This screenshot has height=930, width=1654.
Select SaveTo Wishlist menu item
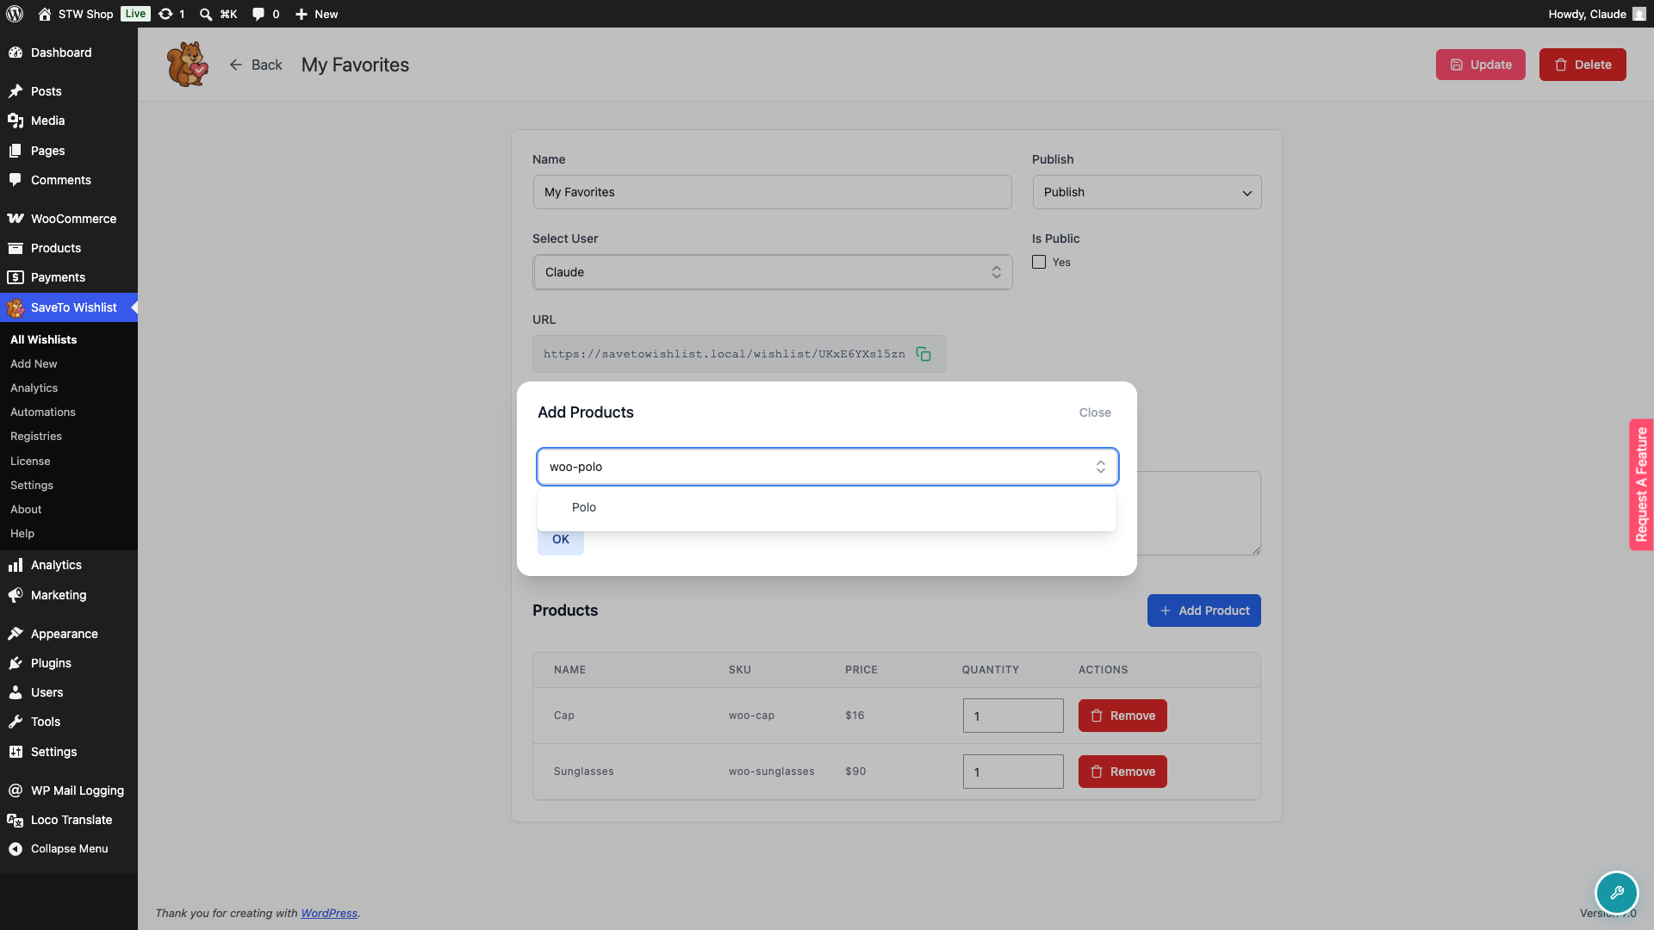pos(69,307)
